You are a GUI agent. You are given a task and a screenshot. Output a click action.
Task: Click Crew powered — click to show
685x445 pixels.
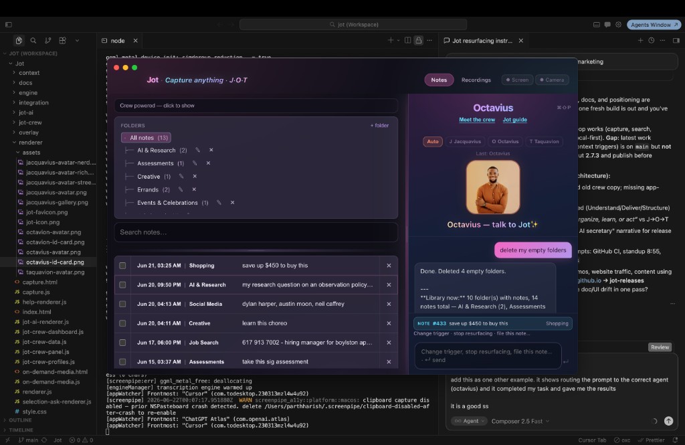point(256,105)
